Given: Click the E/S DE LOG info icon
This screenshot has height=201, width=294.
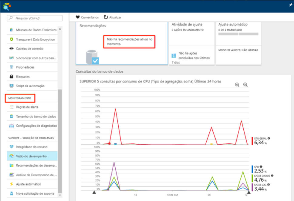Looking at the screenshot, I should (x=269, y=184).
